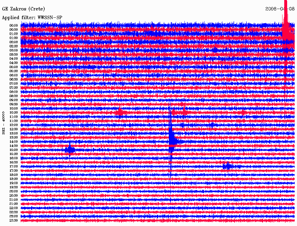The height and width of the screenshot is (226, 297).
Task: Click the 03:30 time label
Action: coord(14,54)
